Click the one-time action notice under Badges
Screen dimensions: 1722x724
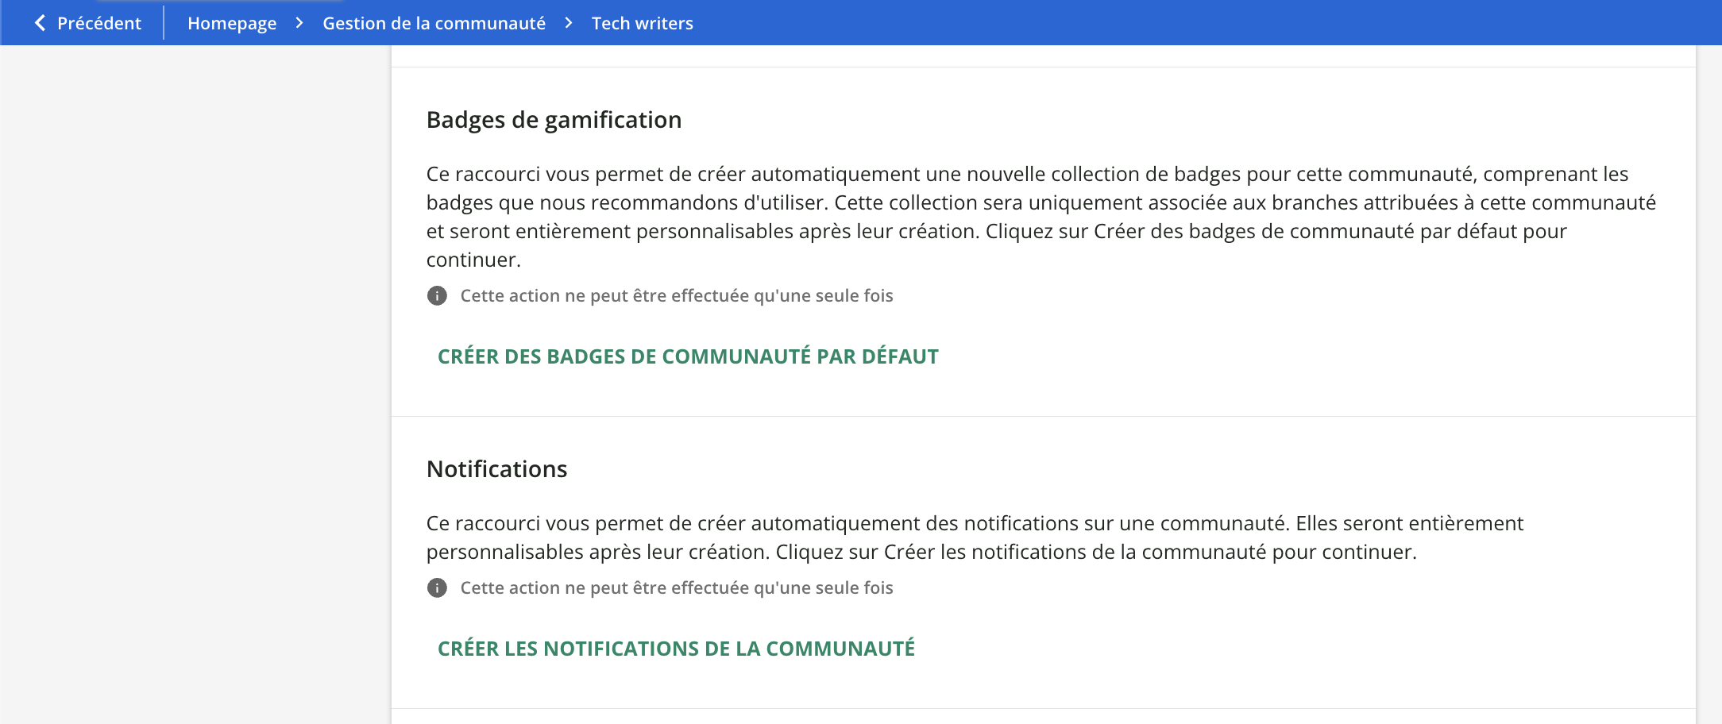click(x=676, y=295)
